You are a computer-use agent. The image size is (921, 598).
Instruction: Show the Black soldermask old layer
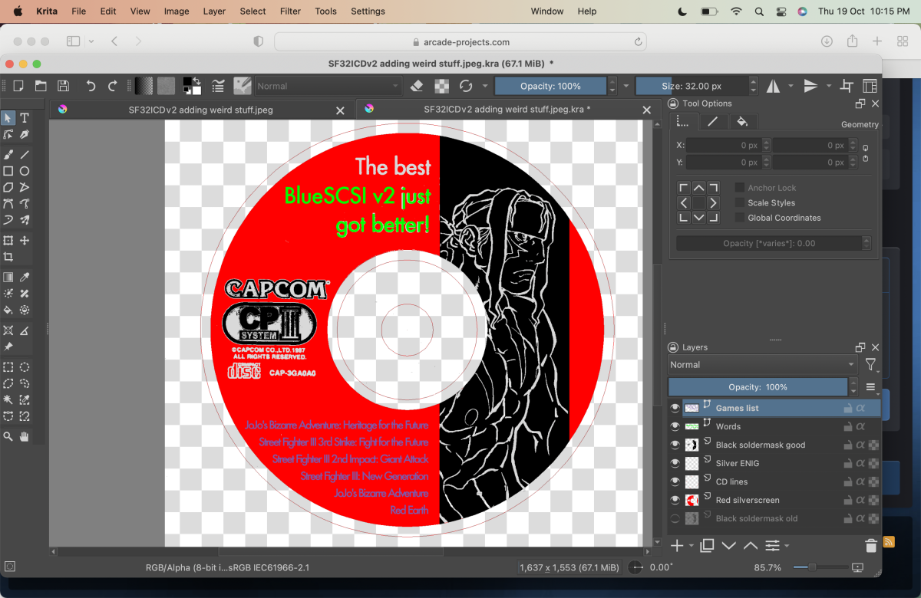tap(675, 518)
